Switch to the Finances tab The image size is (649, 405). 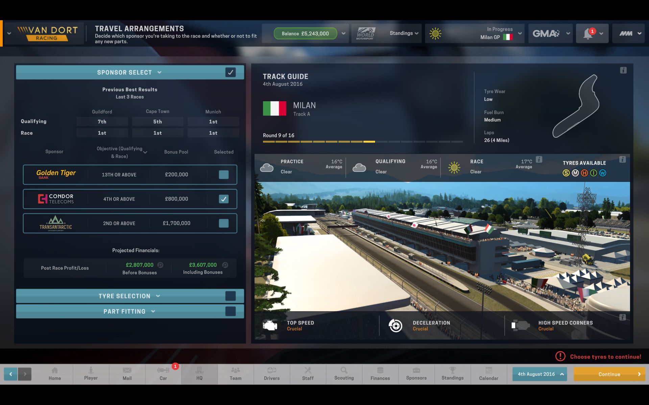380,374
